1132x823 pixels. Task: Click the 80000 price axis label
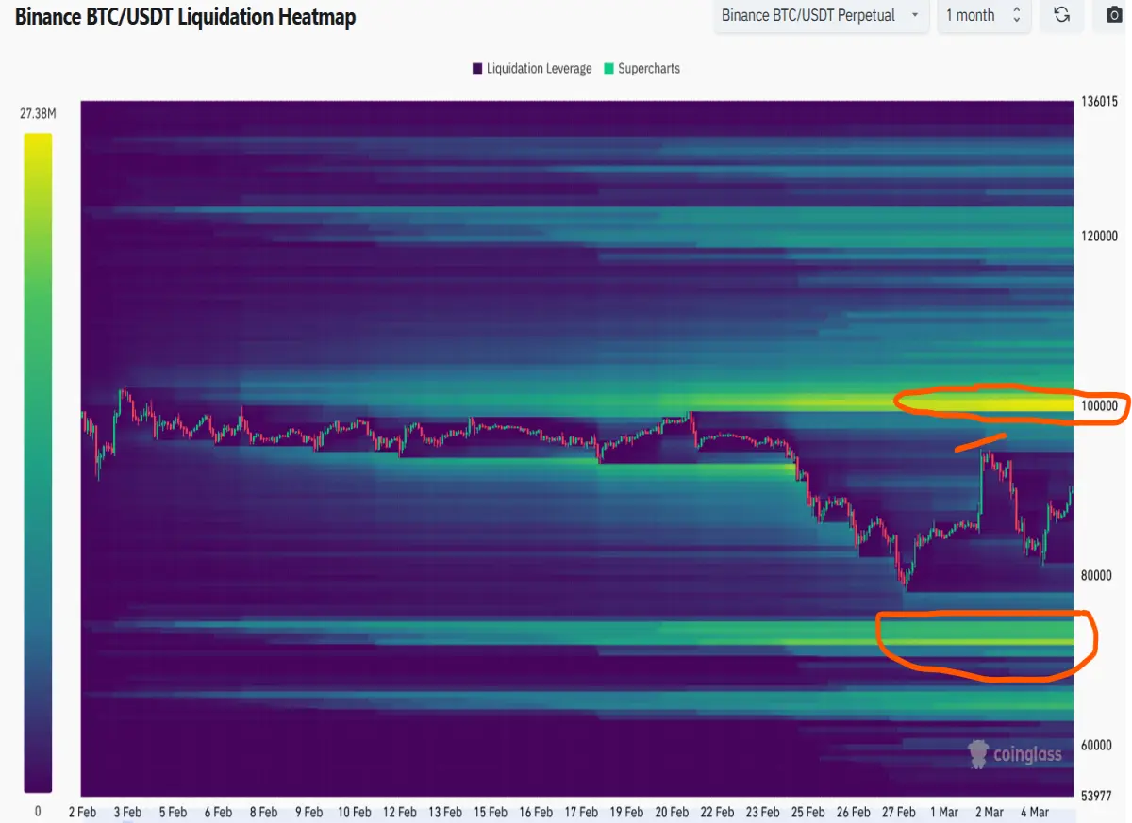[x=1096, y=576]
